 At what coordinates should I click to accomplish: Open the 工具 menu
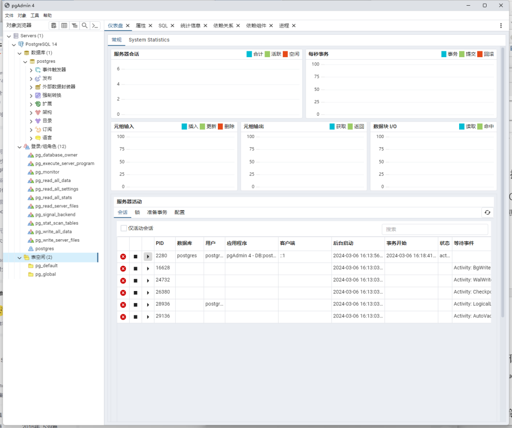[x=35, y=16]
